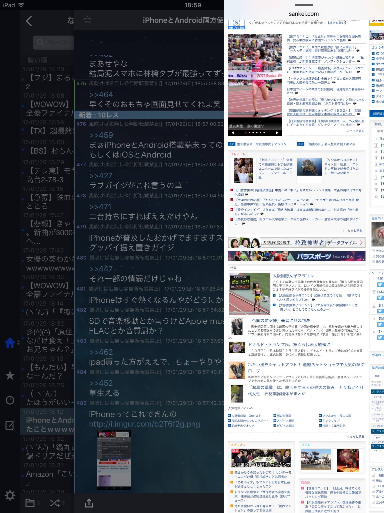Screen dimensions: 384x513
Task: Tap the back chevron in the thread list
Action: 29,21
